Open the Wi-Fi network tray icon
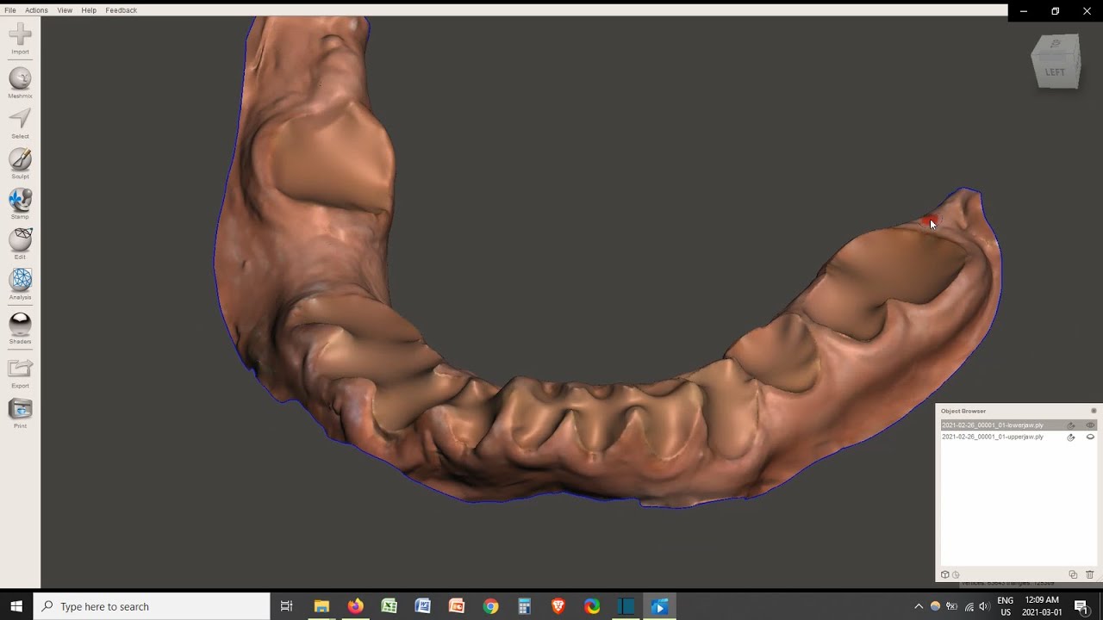Screen dimensions: 1103x620 (x=969, y=606)
